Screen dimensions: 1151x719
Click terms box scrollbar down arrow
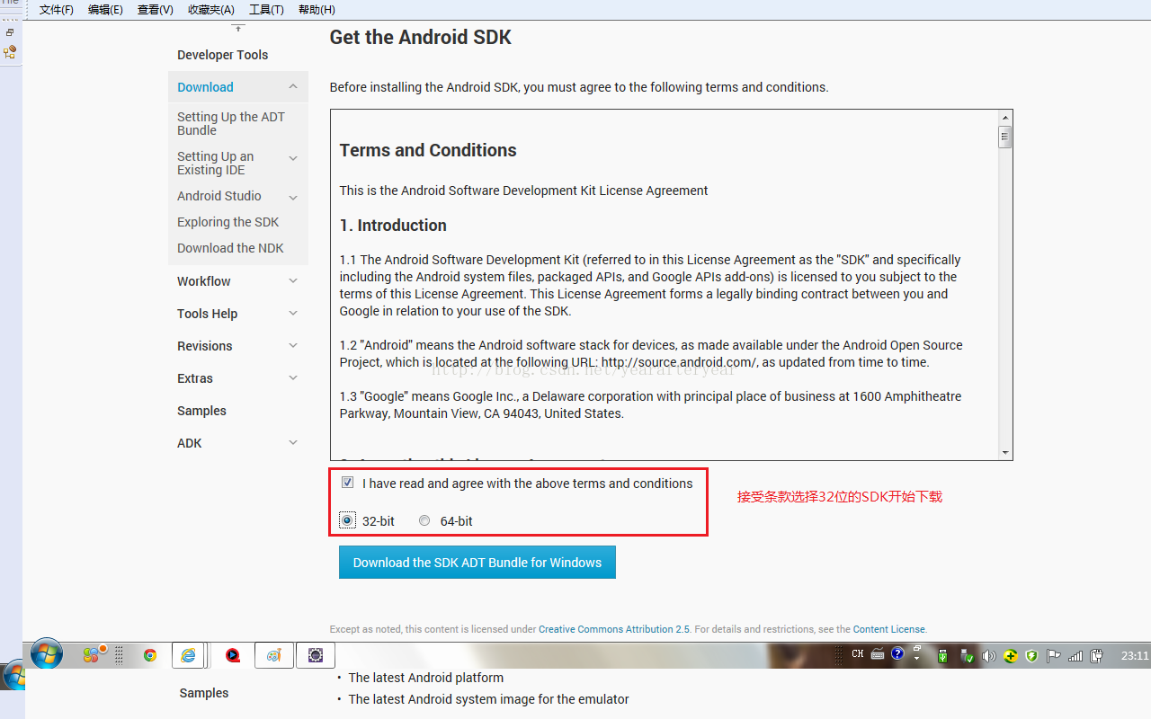click(x=1005, y=453)
